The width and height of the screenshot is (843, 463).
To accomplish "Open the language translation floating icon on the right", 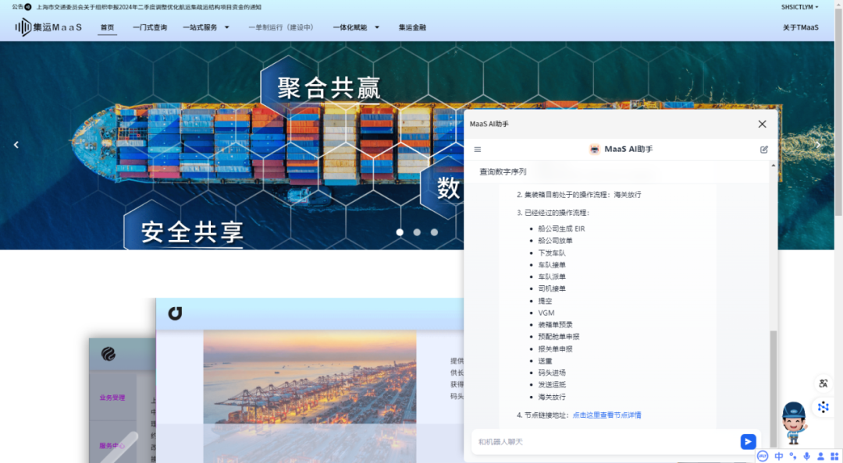I will click(823, 383).
